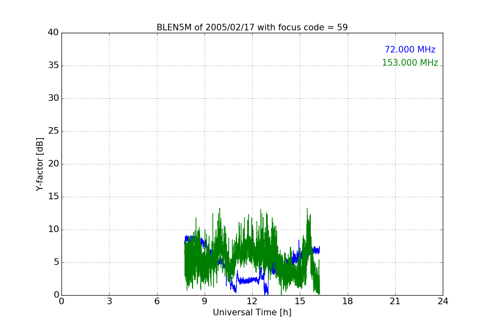Click the y-axis tick label 30
Viewport: 492px width, 328px height.
(x=53, y=98)
